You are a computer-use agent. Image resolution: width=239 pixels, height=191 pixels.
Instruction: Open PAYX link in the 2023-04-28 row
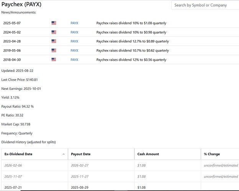click(x=74, y=41)
